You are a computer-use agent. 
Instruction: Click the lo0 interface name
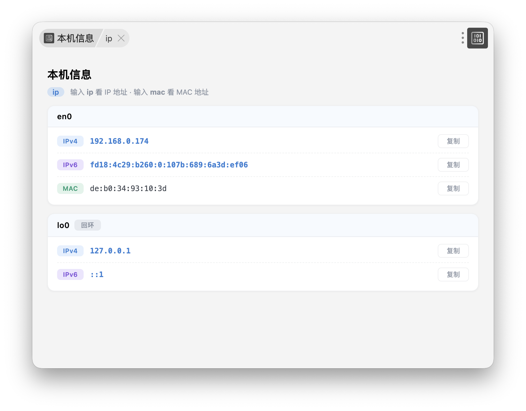coord(63,225)
